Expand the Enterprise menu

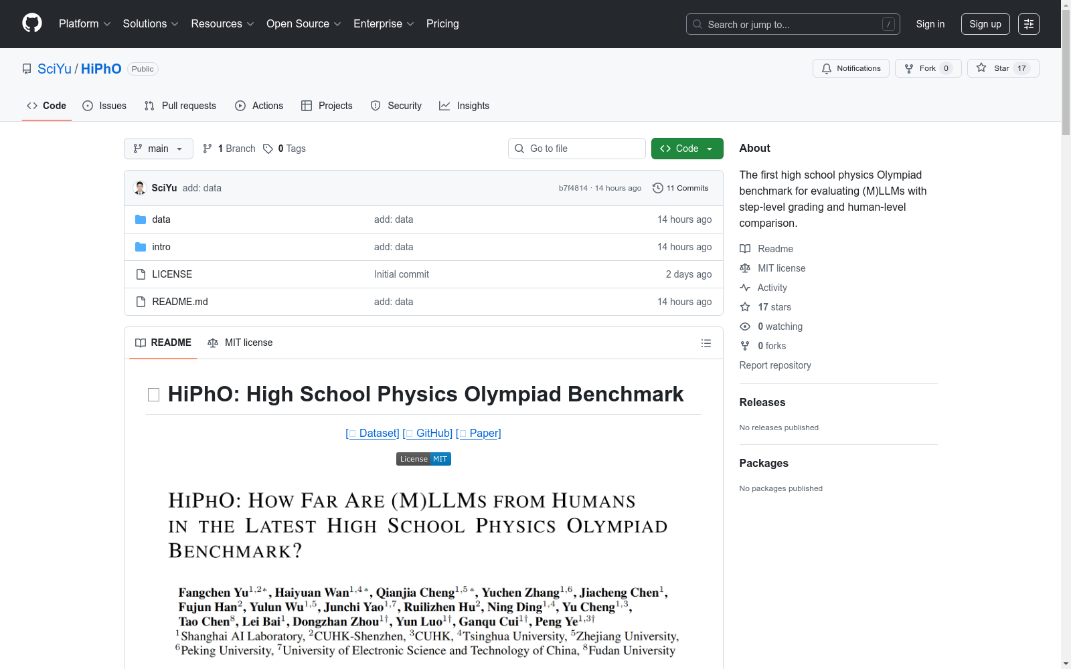384,23
